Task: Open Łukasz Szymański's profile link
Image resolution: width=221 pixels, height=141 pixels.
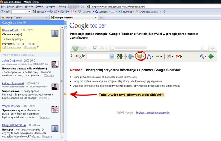Action: [13, 83]
